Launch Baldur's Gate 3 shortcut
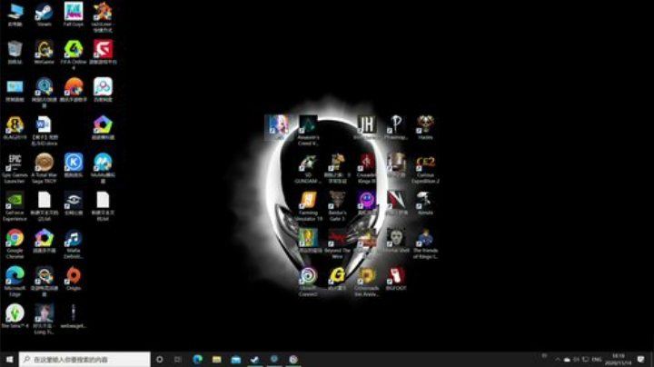This screenshot has height=367, width=654. point(337,206)
